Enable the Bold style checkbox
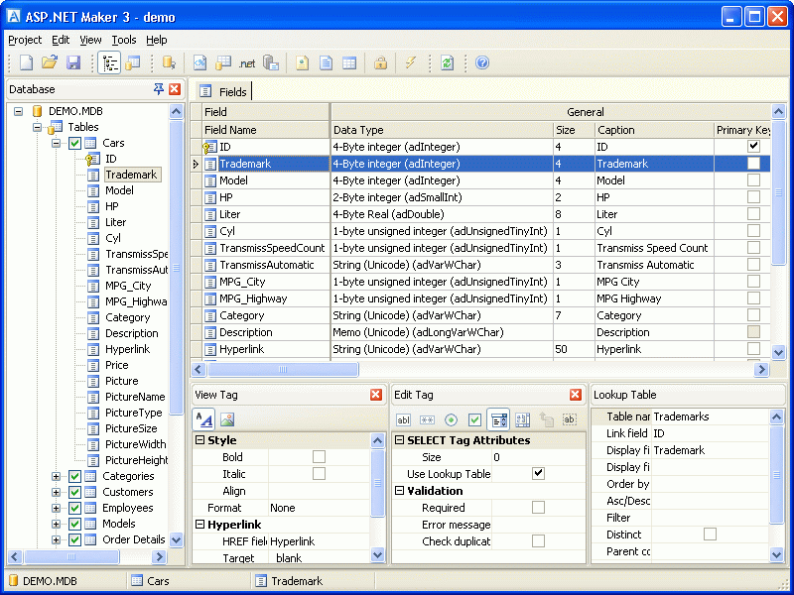This screenshot has height=595, width=794. pos(319,457)
